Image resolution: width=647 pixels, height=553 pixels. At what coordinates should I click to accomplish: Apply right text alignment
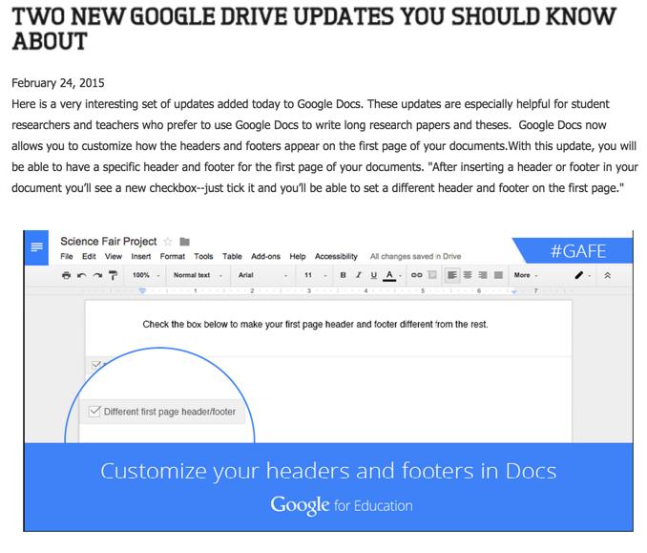point(483,275)
